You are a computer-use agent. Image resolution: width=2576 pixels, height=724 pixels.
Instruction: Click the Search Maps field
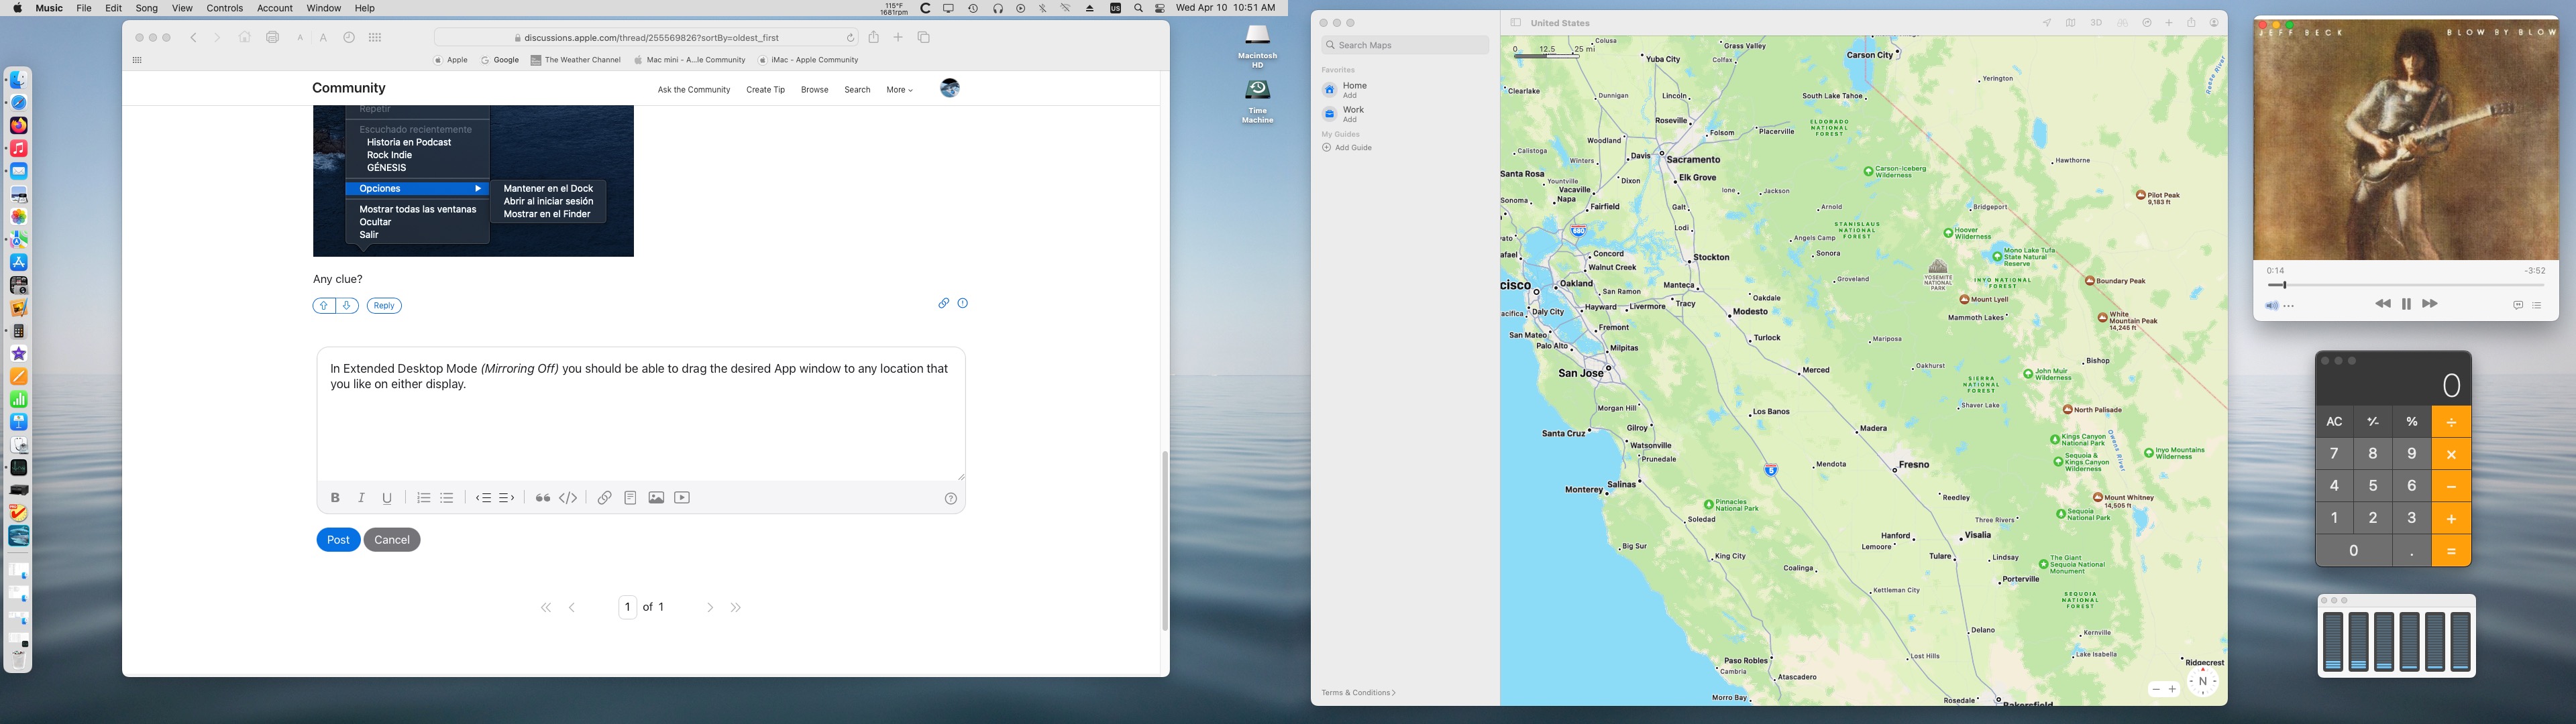point(1405,45)
